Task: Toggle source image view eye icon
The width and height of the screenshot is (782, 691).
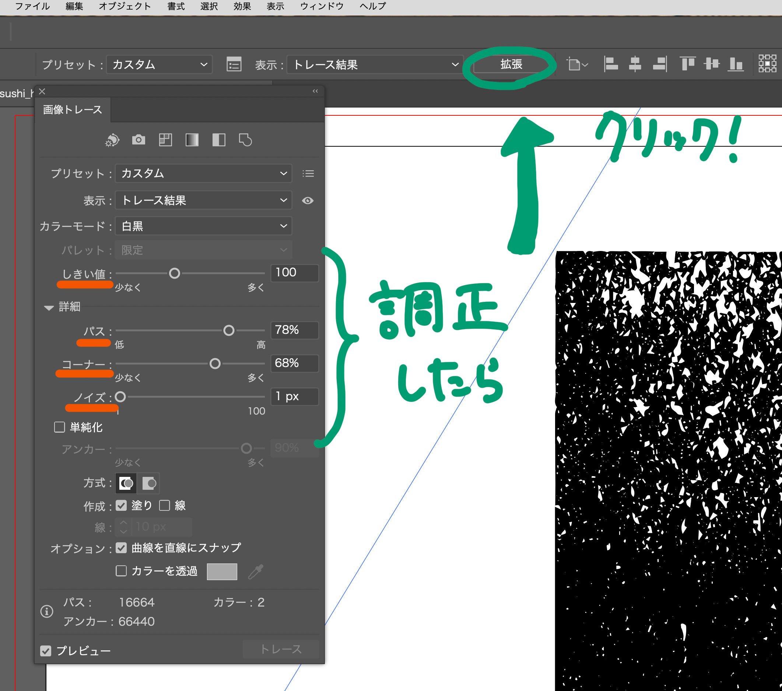Action: pyautogui.click(x=308, y=200)
